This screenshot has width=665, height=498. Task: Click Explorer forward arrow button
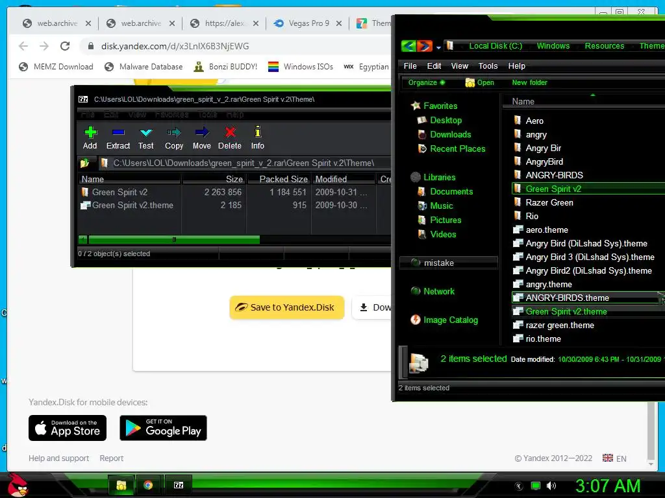(424, 46)
